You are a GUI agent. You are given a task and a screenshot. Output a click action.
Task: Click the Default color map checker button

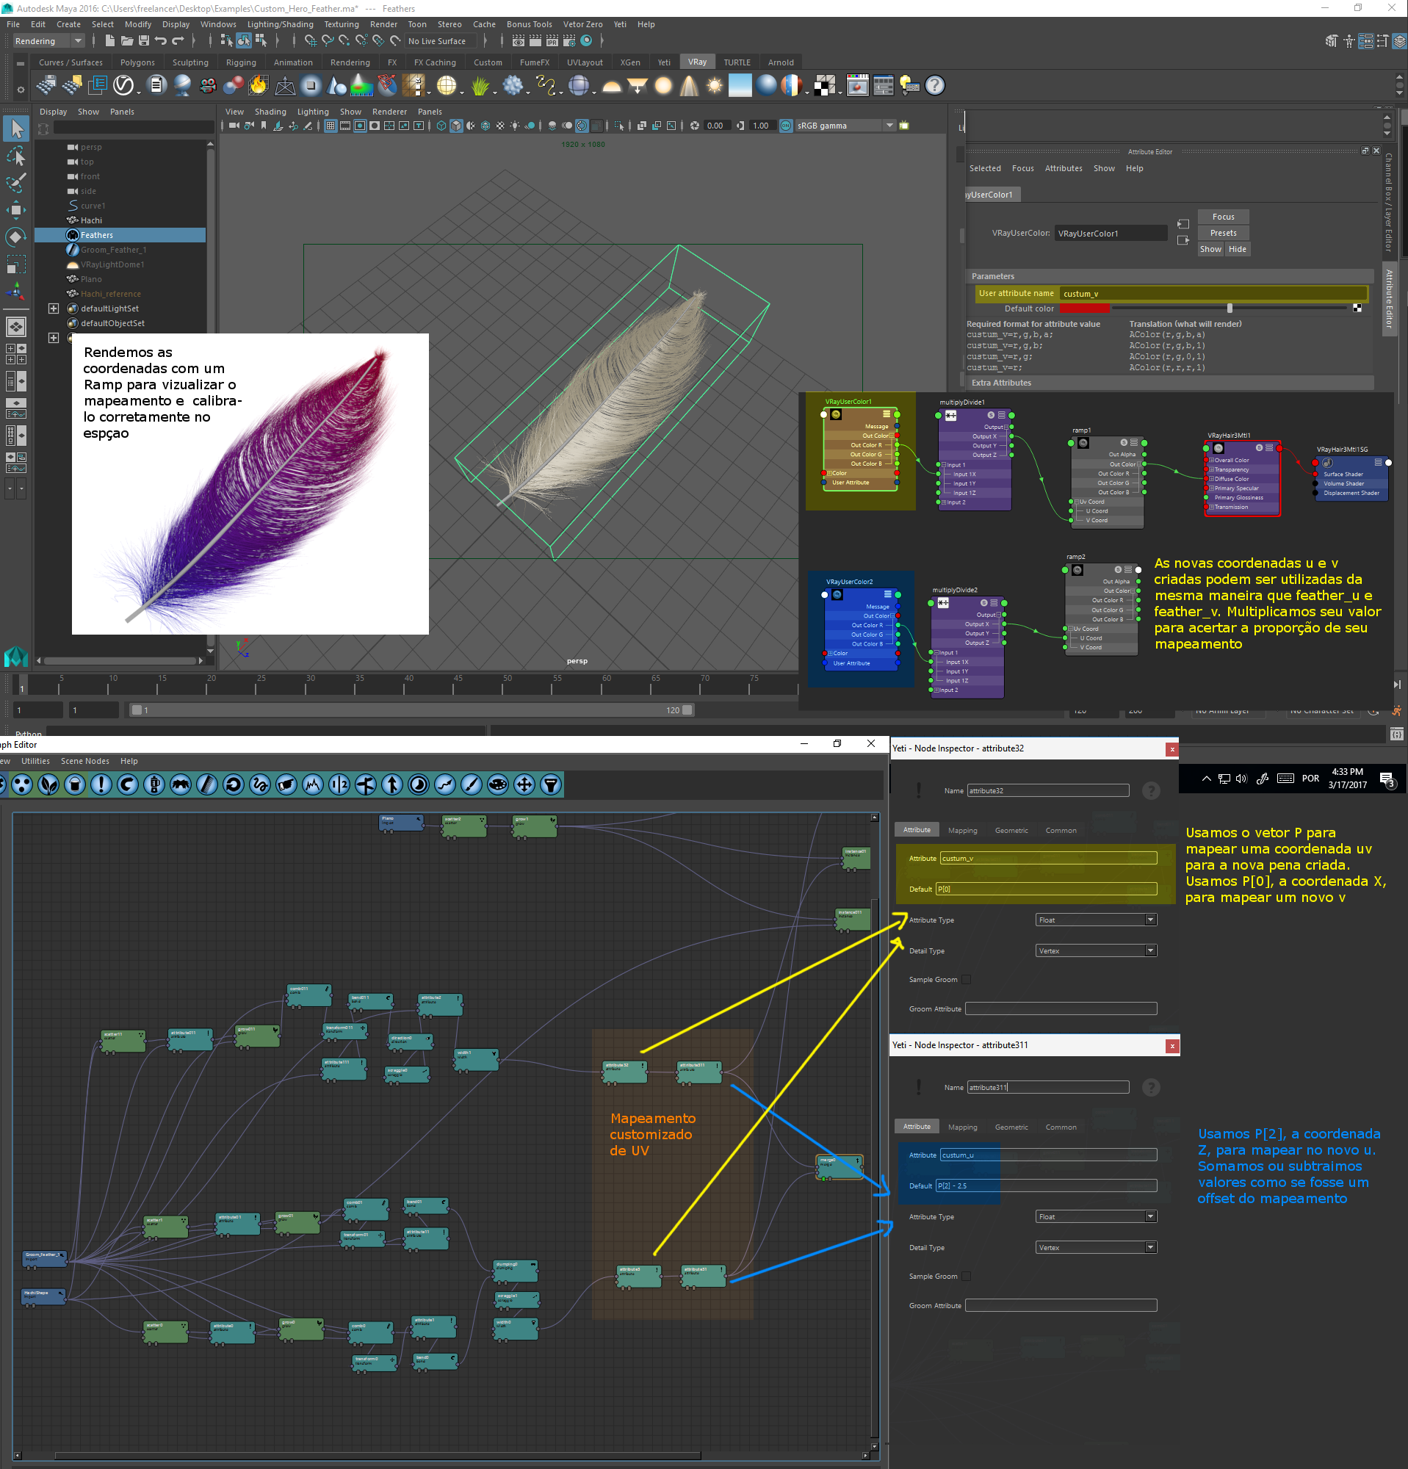(1357, 308)
